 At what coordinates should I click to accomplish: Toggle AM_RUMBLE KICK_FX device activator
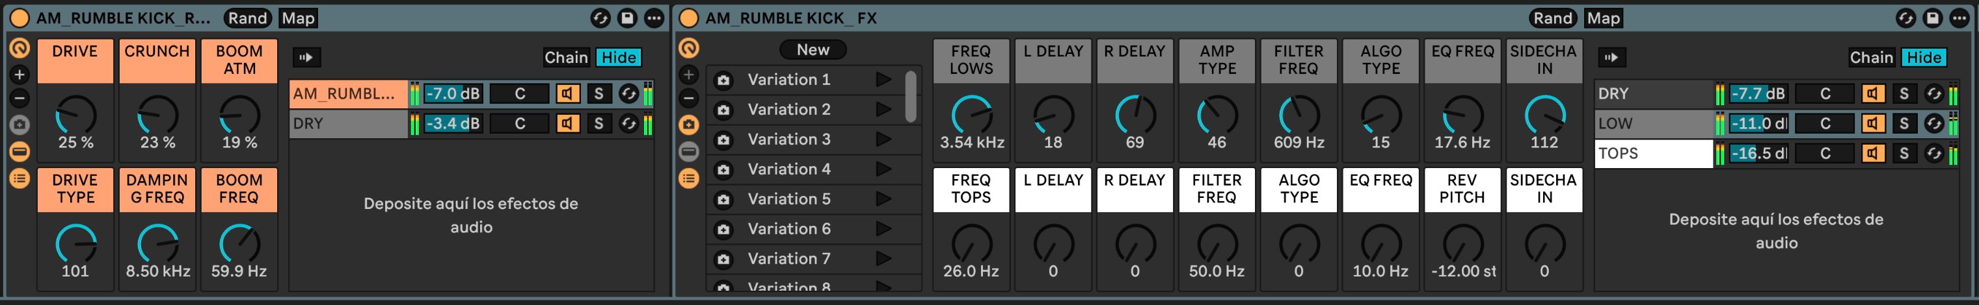click(689, 18)
